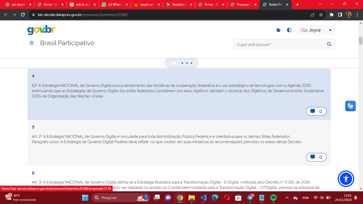Screen dimensions: 363x204
Task: Toggle high contrast mode
Action: click(289, 30)
